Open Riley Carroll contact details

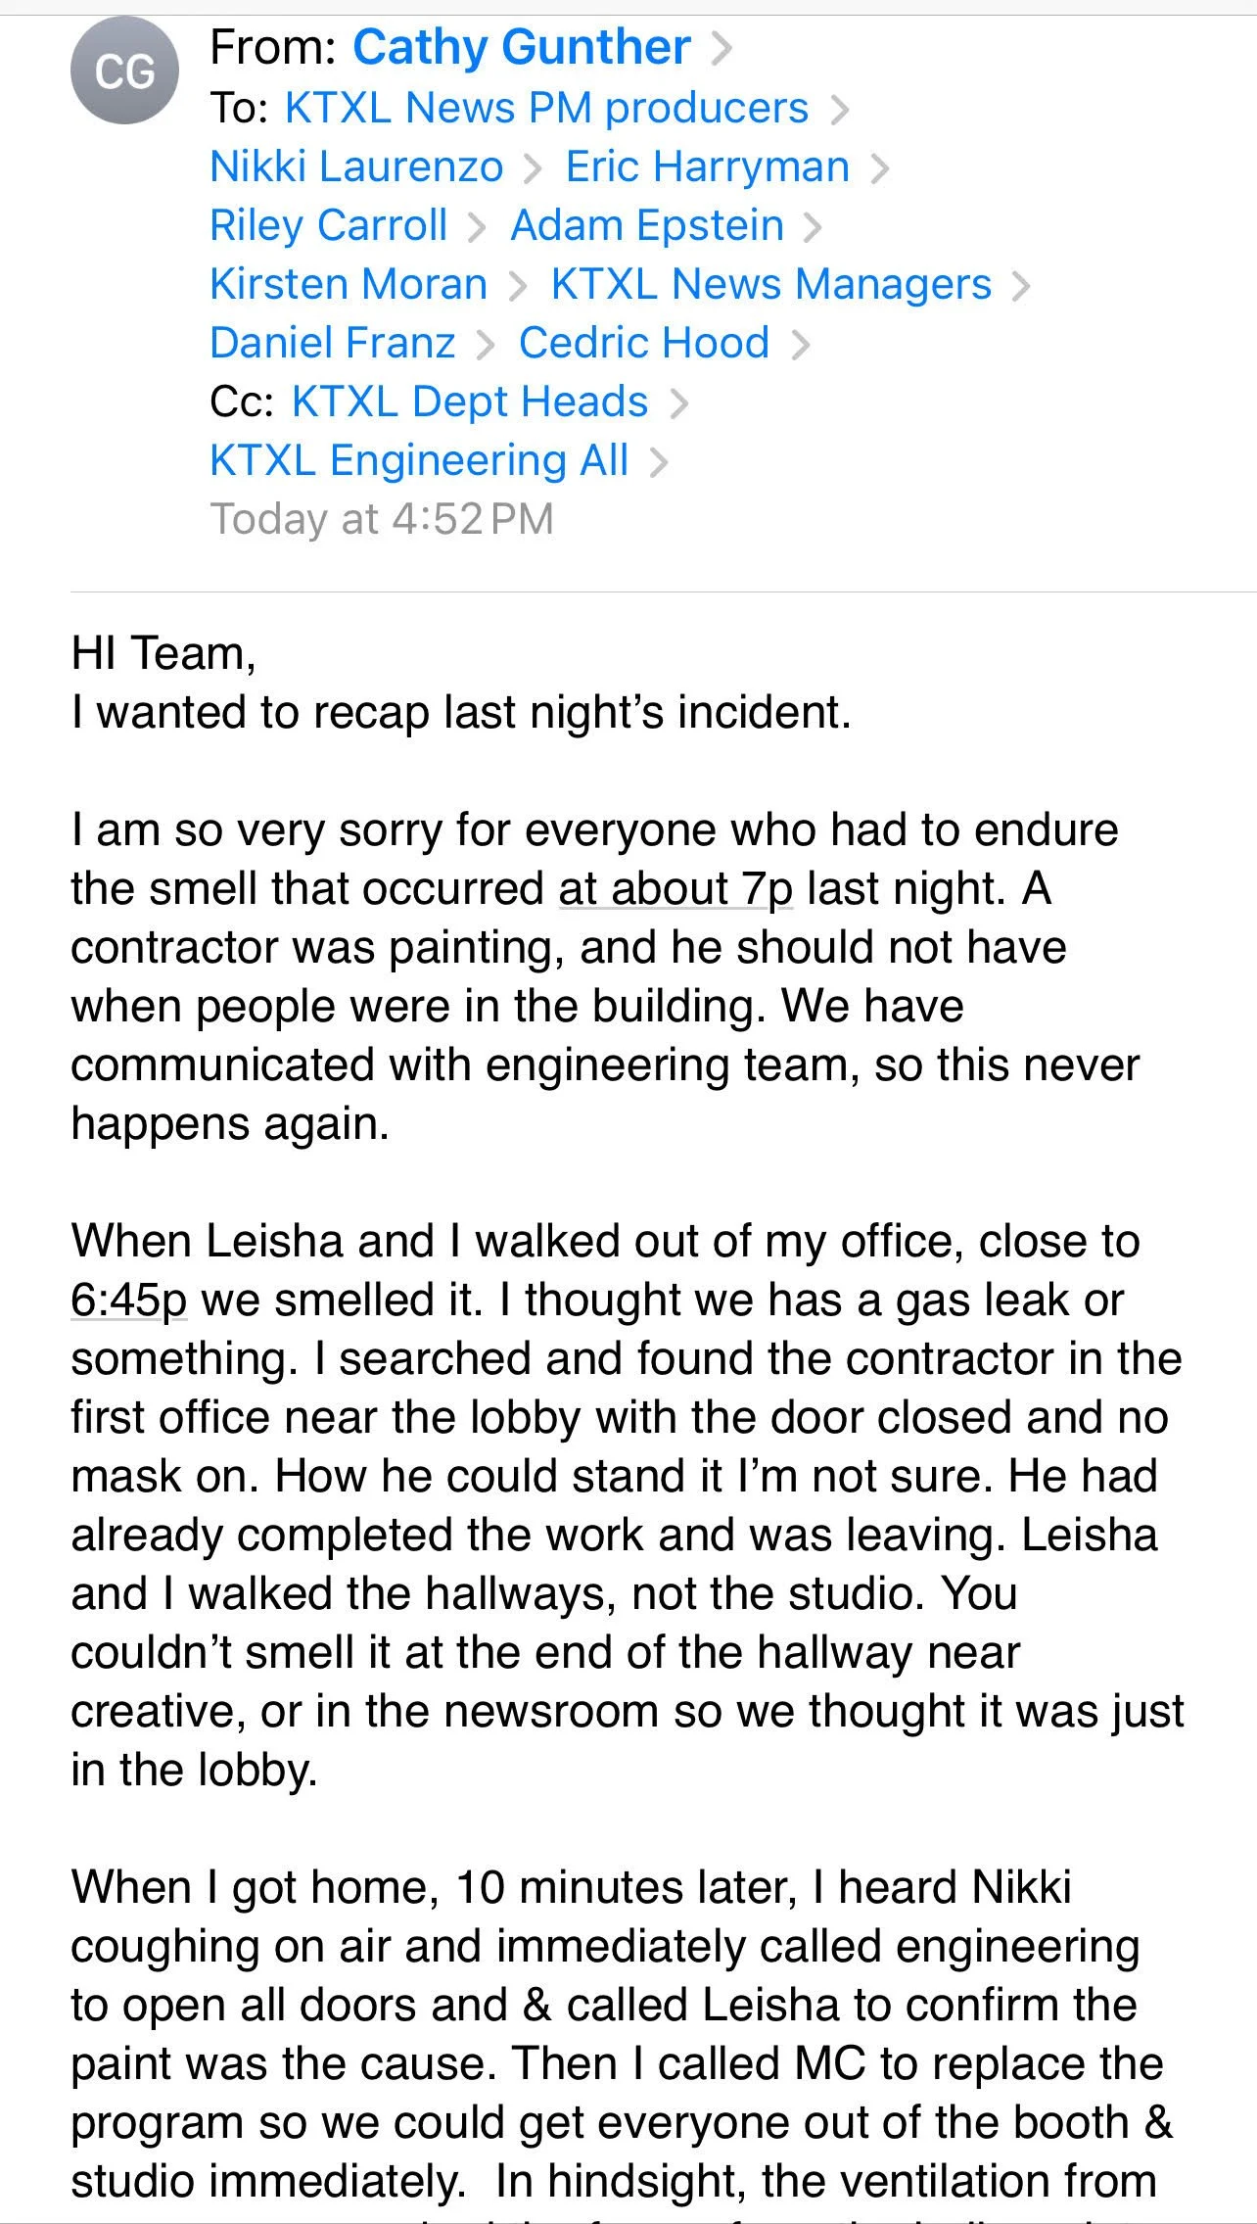click(329, 225)
